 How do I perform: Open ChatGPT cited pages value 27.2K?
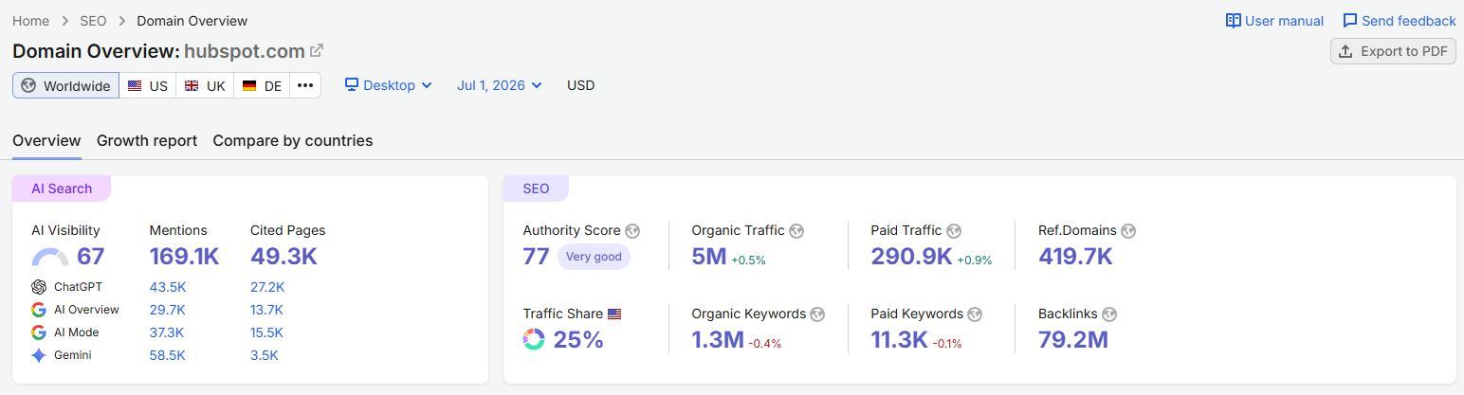coord(267,287)
